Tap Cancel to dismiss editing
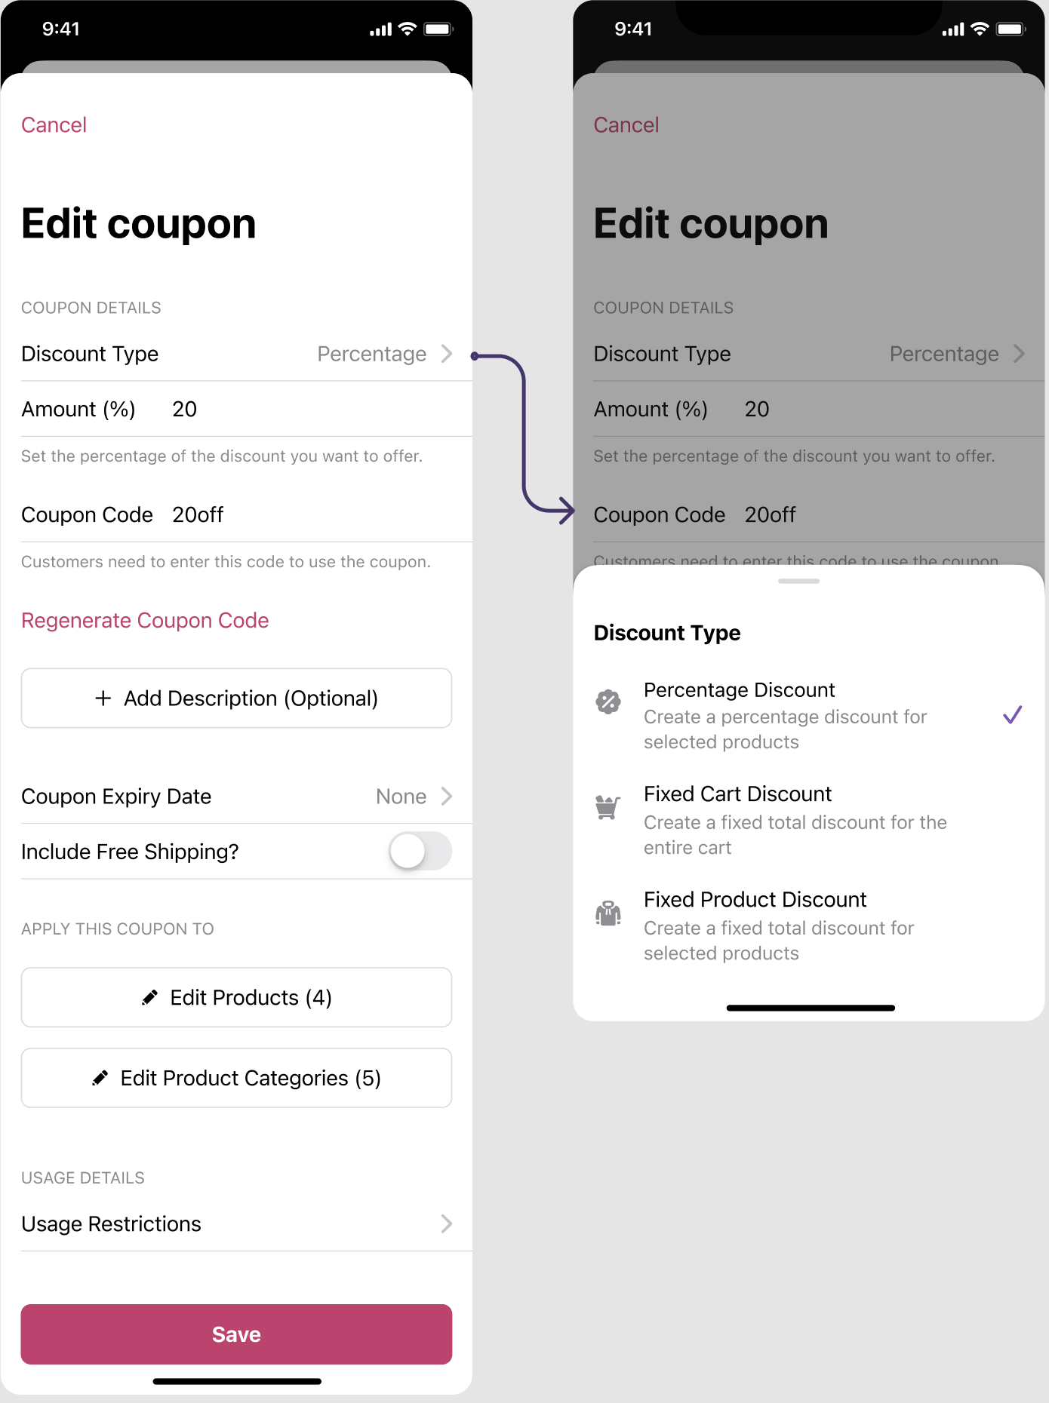The image size is (1049, 1403). (54, 124)
